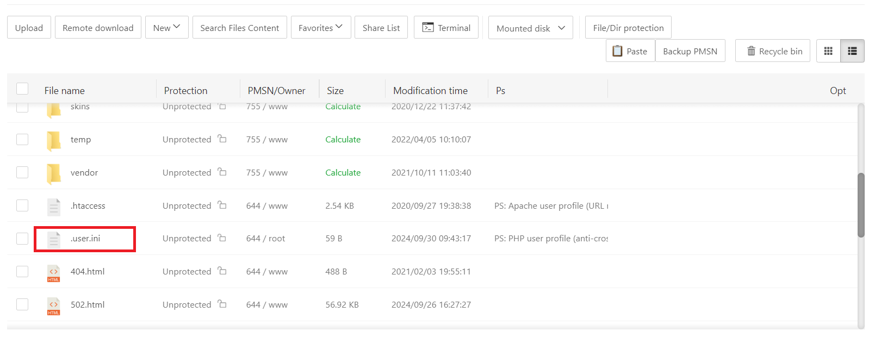
Task: Open the Favorites dropdown
Action: (x=320, y=28)
